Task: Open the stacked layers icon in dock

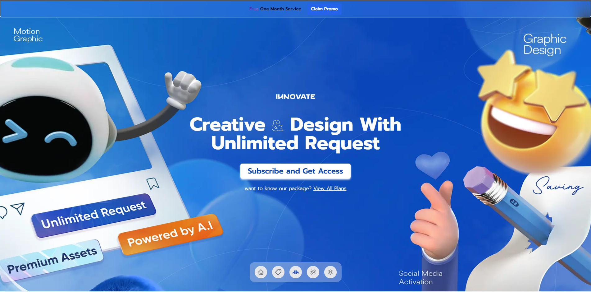Action: (330, 272)
